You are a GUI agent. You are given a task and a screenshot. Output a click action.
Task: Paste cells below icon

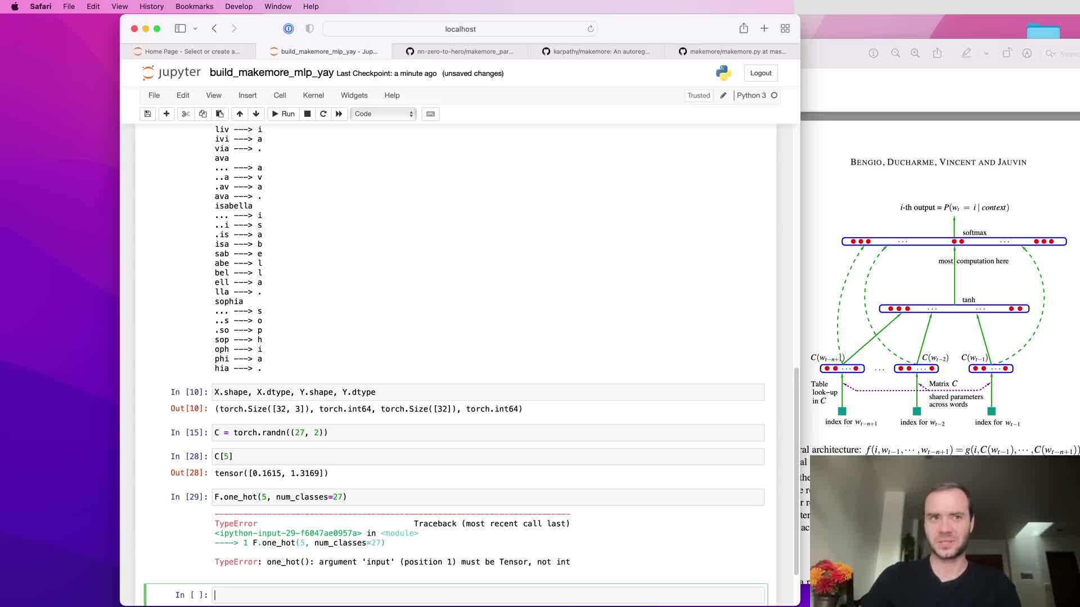click(220, 114)
